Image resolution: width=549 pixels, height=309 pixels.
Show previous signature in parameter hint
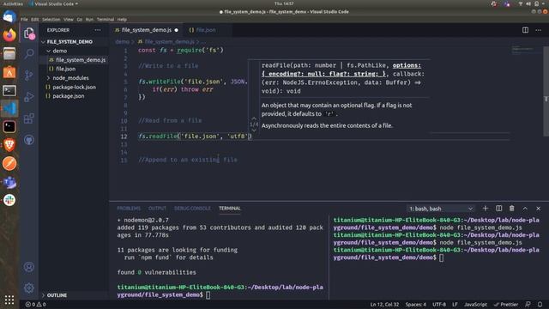pos(254,118)
